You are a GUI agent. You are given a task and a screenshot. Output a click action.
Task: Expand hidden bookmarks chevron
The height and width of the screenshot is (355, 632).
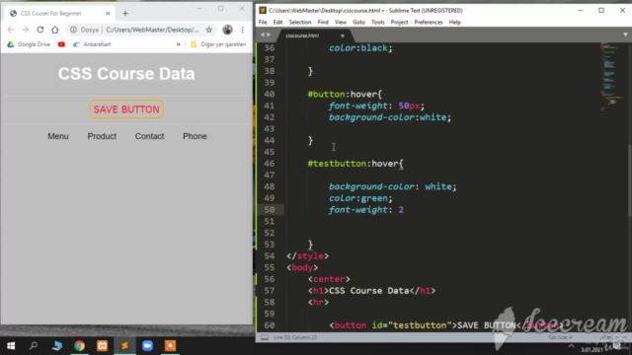178,44
